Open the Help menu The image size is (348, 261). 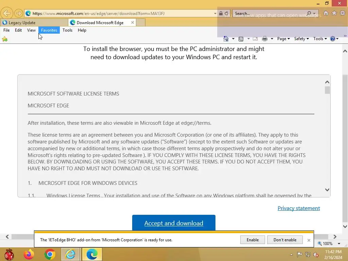[x=82, y=30]
